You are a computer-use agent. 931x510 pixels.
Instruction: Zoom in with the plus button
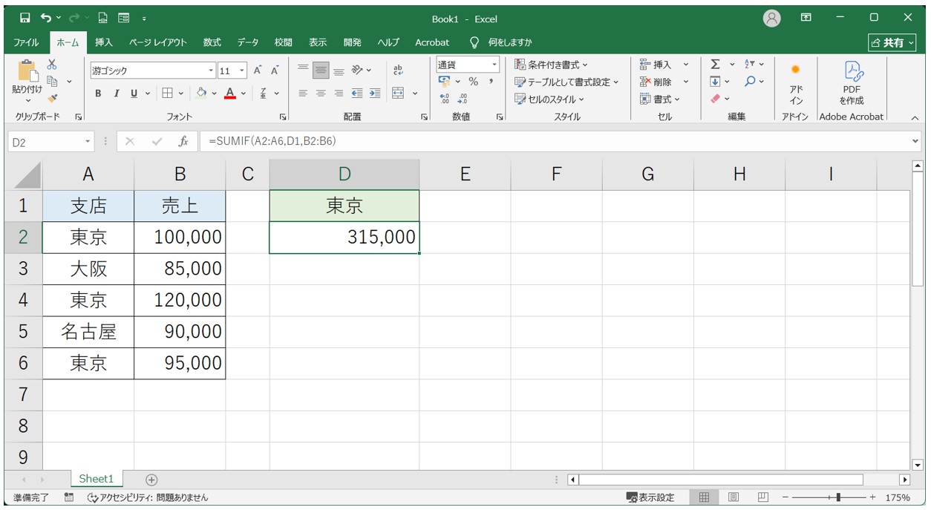pos(872,497)
